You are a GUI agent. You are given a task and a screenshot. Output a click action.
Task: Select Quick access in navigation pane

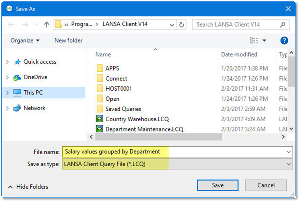click(x=40, y=62)
